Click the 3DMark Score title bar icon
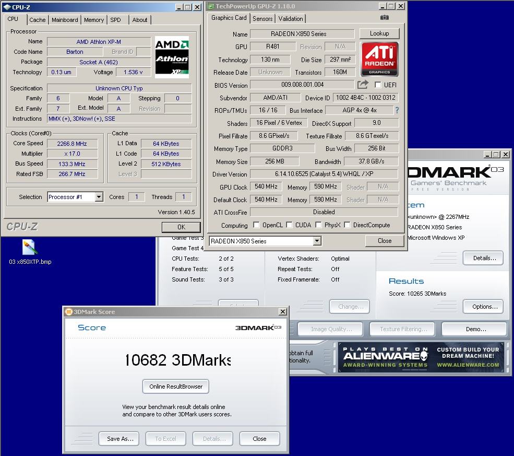Screen dimensions: 514x456 (x=68, y=312)
